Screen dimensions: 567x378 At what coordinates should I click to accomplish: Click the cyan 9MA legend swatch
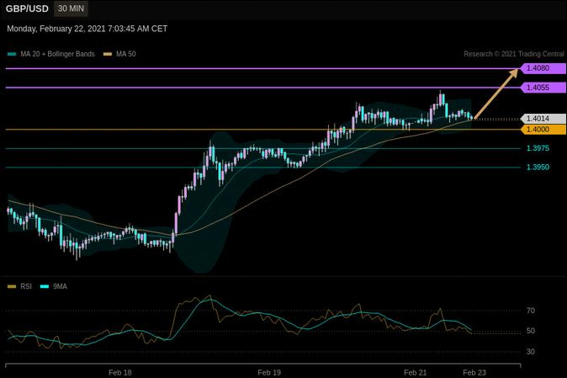[45, 287]
